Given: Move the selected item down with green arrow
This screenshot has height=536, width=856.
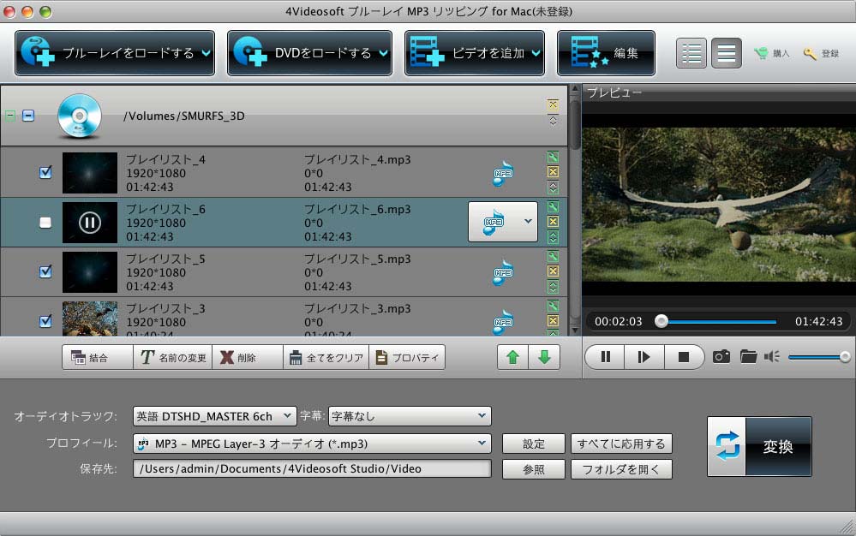Looking at the screenshot, I should [544, 357].
